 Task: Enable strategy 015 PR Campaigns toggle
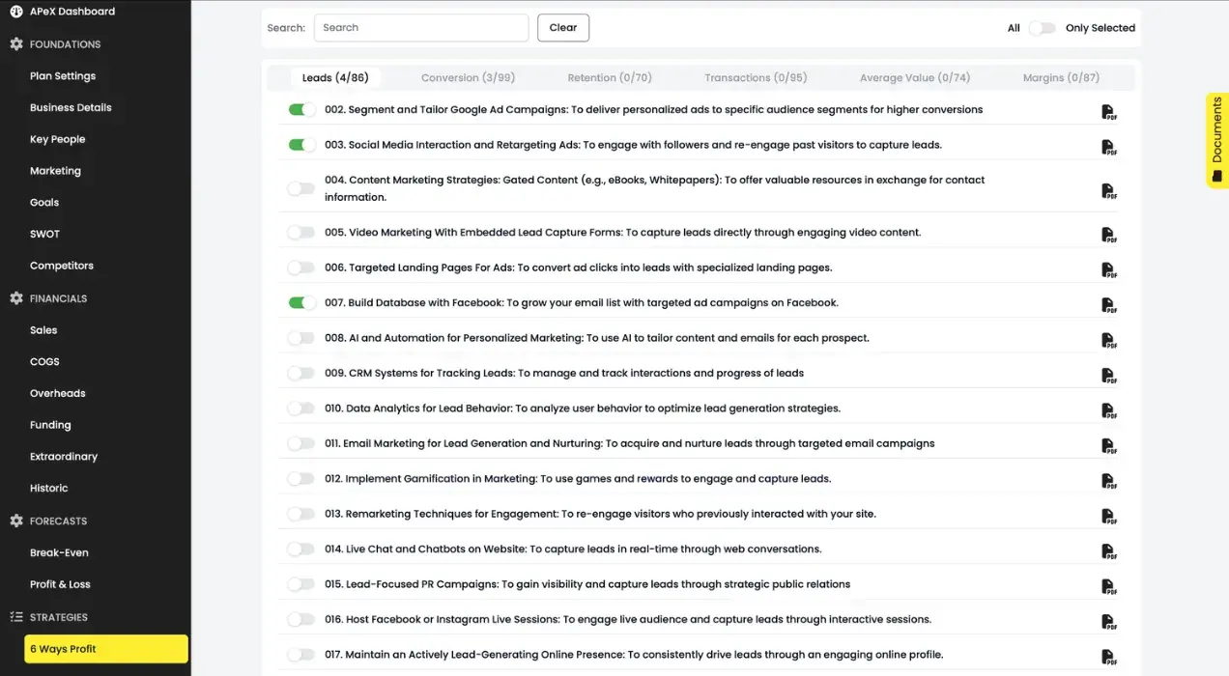click(x=301, y=584)
